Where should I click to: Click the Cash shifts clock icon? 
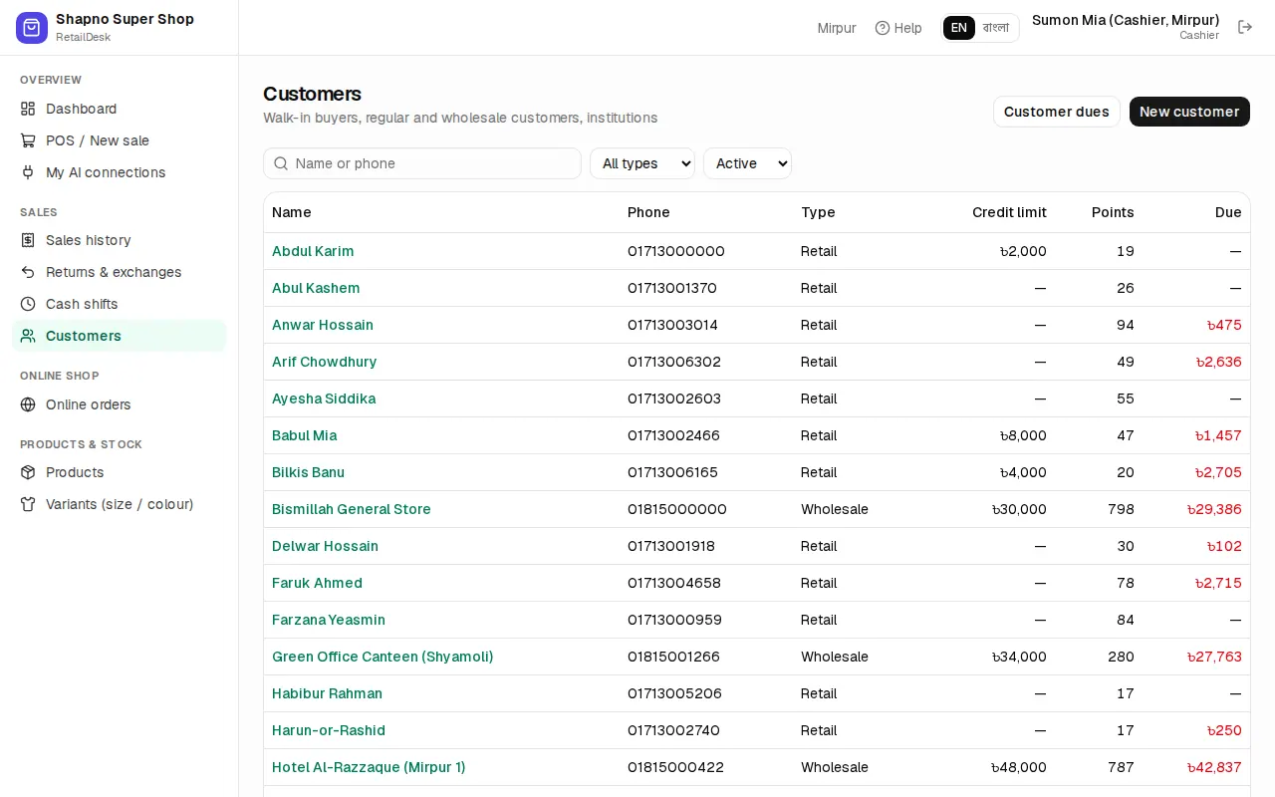click(x=28, y=304)
